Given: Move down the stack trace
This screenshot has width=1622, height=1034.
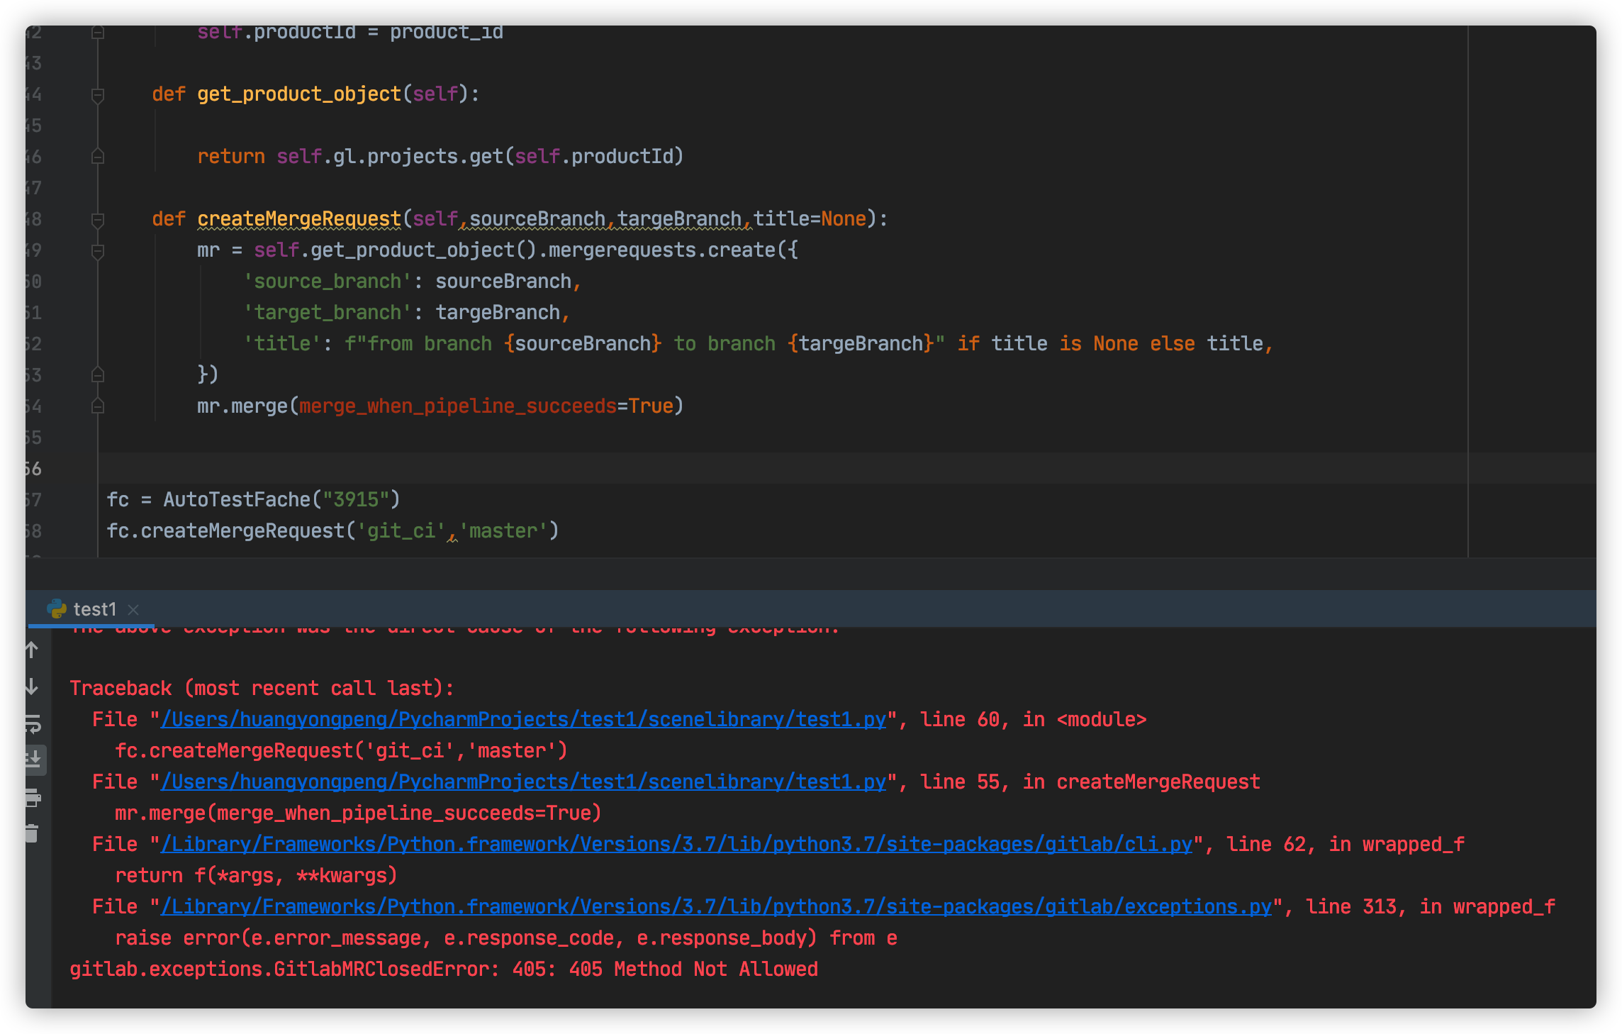Looking at the screenshot, I should pyautogui.click(x=31, y=686).
